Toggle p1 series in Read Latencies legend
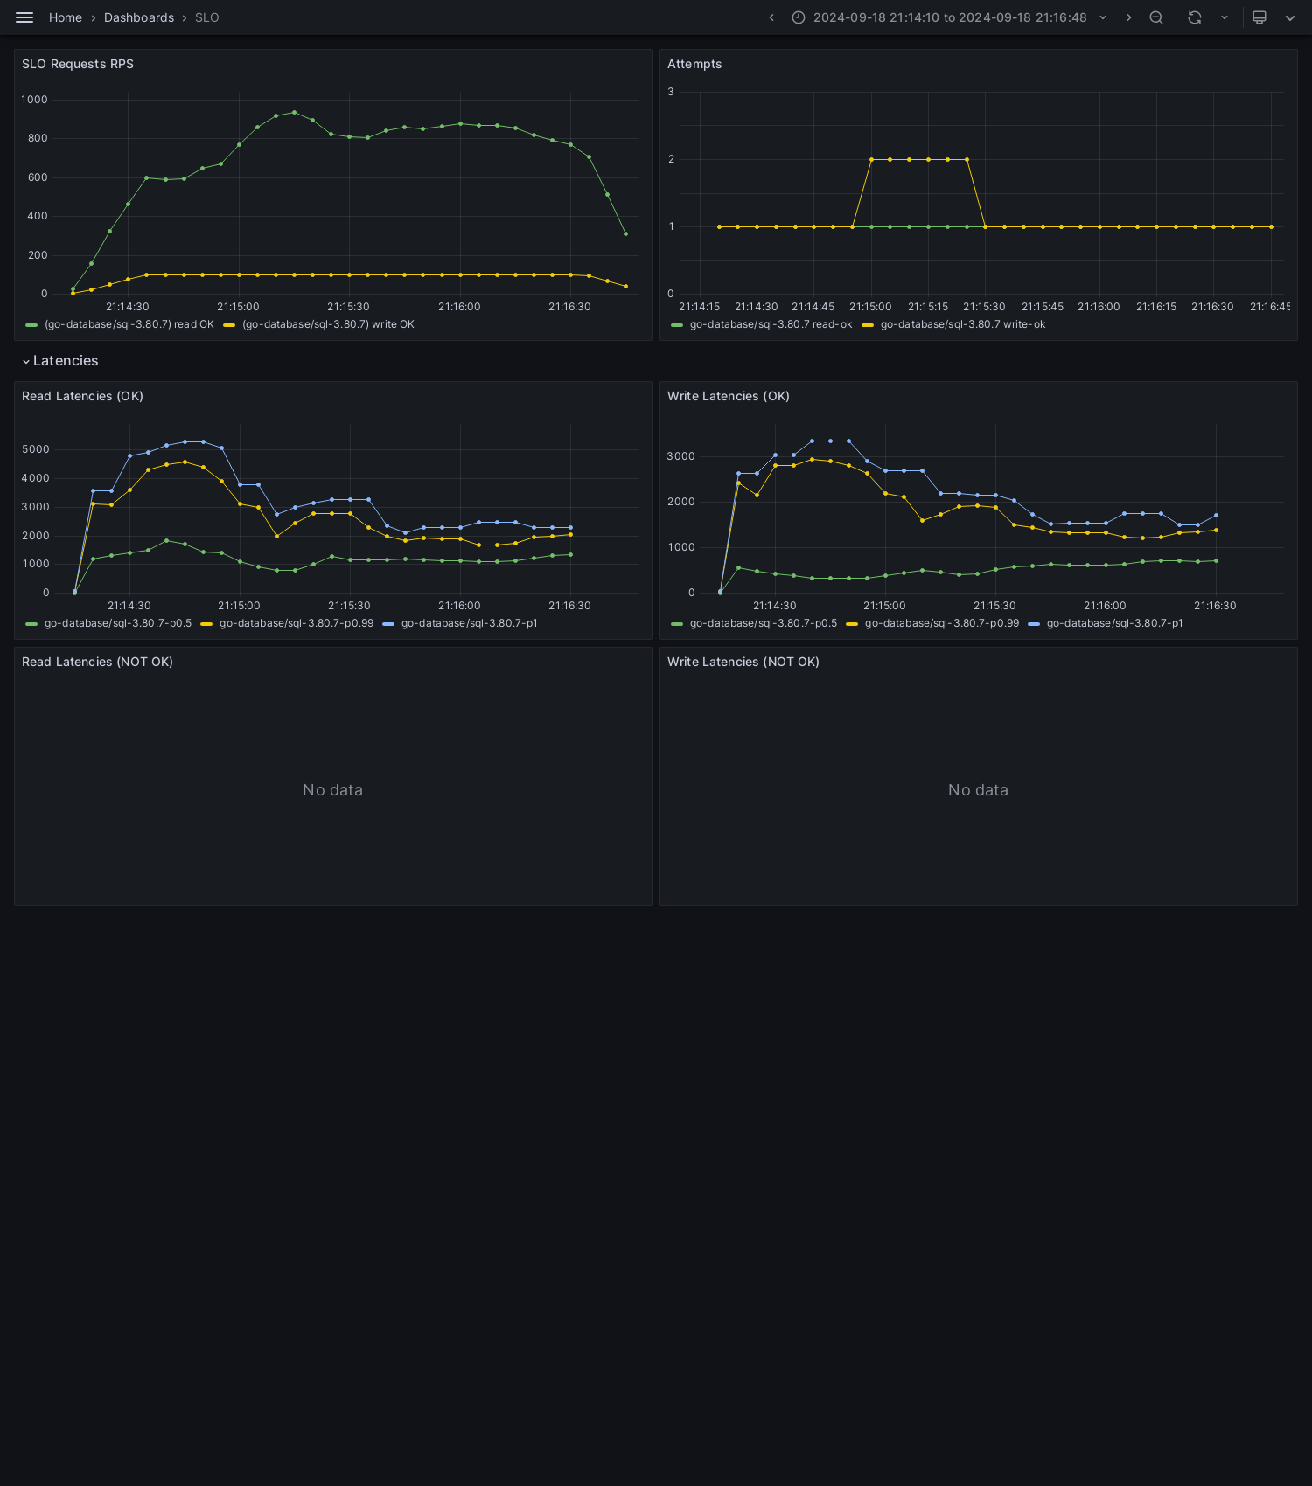Screen dimensions: 1312x1486 tap(470, 623)
